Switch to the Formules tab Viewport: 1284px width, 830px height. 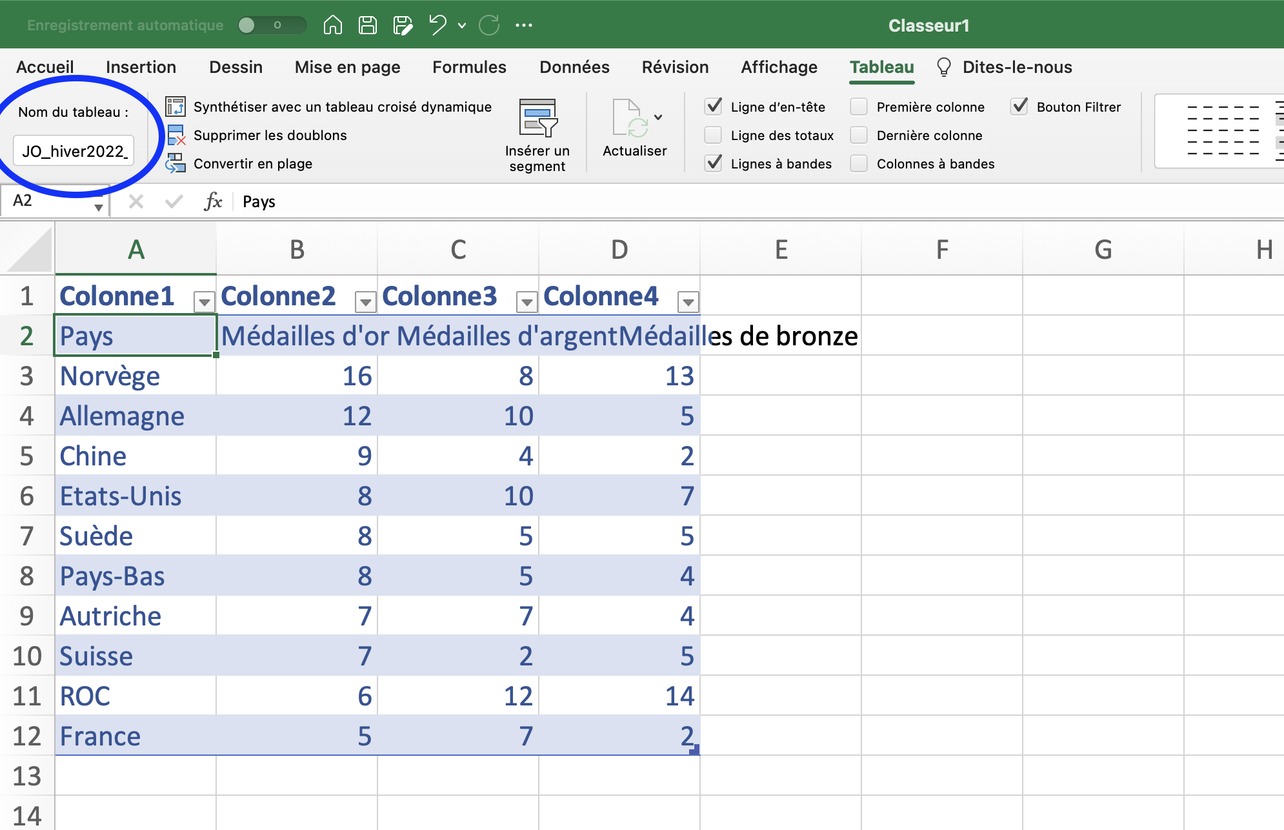point(469,67)
